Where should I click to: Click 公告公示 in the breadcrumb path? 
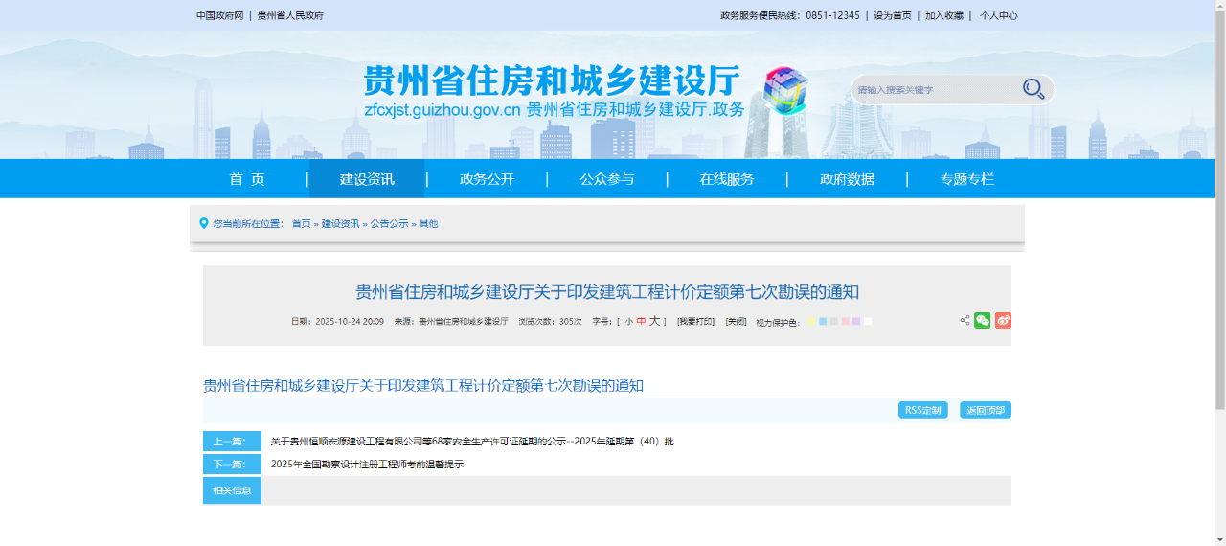tap(389, 224)
